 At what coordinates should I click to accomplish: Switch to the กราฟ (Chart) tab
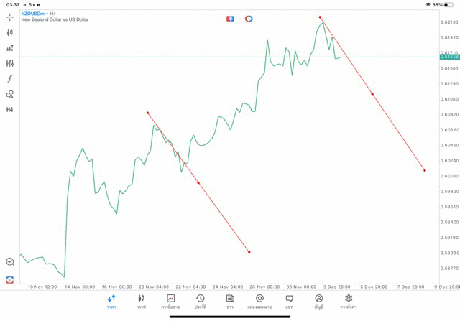click(x=141, y=302)
